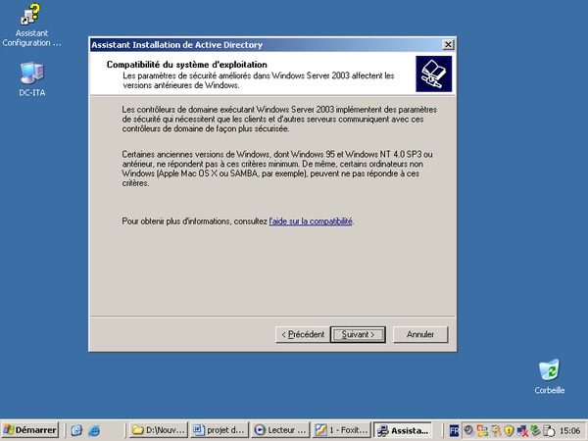Viewport: 588px width, 441px height.
Task: Go back with the Précédent button
Action: (302, 334)
